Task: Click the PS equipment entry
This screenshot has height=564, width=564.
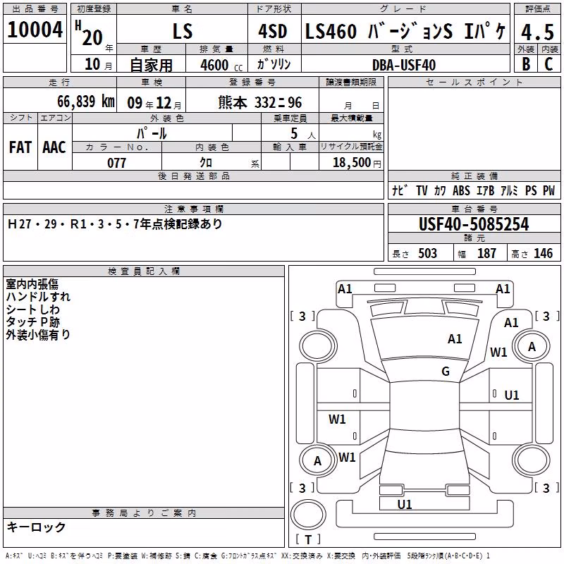Action: (531, 190)
